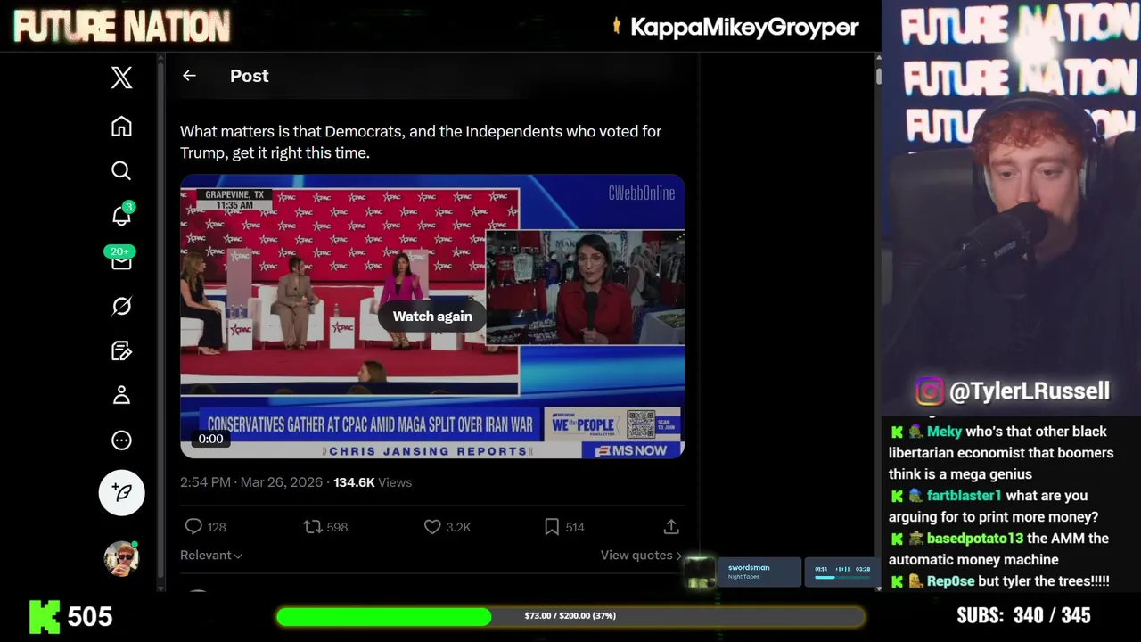
Task: Click the Instagram logo beside @TylerLRussell
Action: pyautogui.click(x=929, y=391)
